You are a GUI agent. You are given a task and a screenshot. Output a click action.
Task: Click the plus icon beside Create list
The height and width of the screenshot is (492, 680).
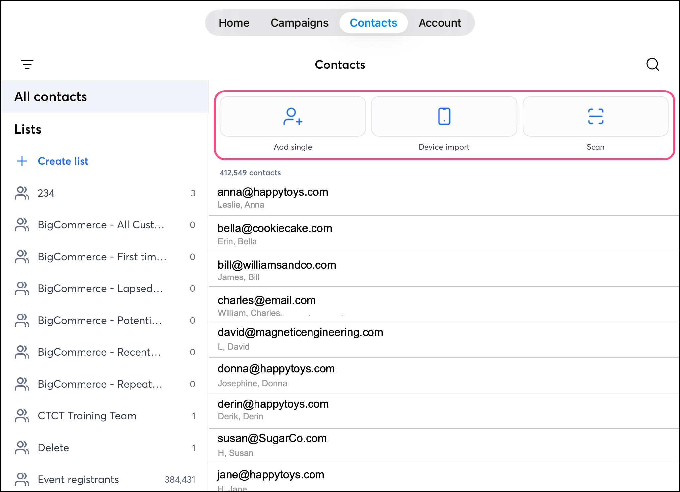pos(22,161)
